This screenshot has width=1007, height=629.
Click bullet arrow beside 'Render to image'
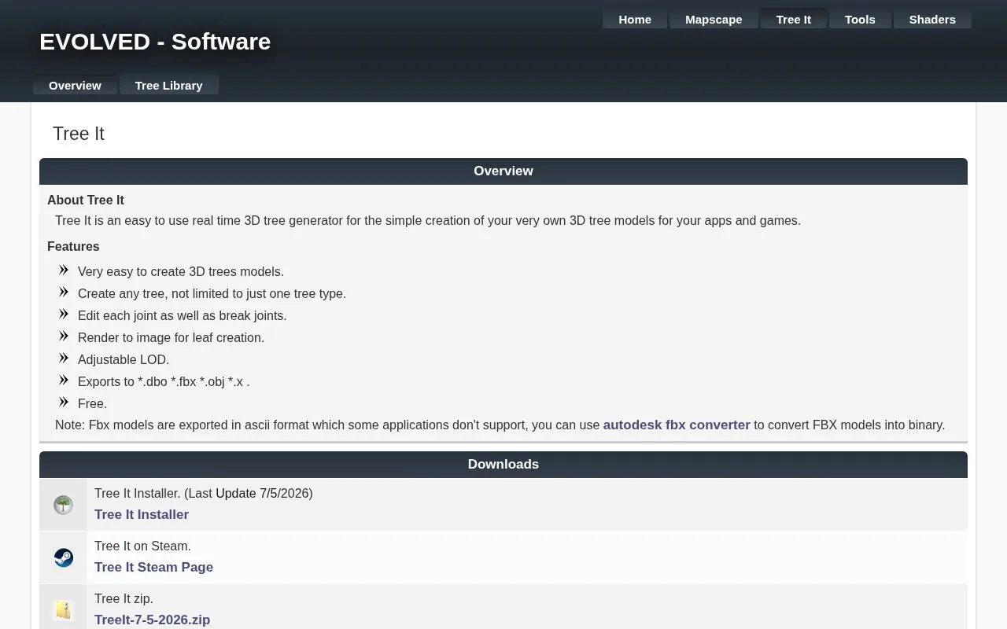pyautogui.click(x=64, y=336)
